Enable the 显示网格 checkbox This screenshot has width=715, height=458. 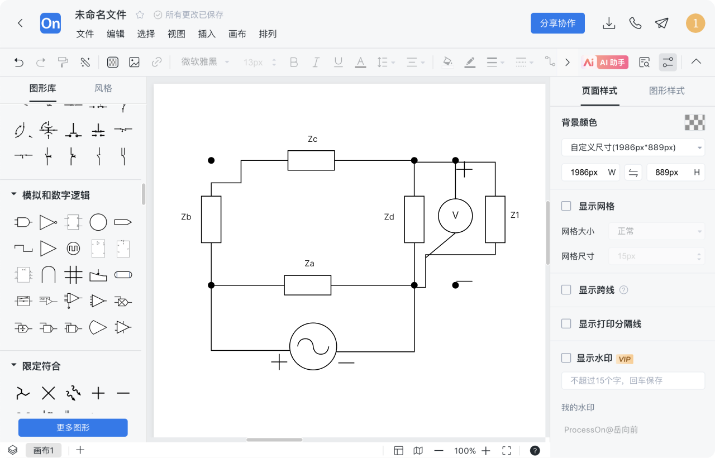(x=566, y=206)
